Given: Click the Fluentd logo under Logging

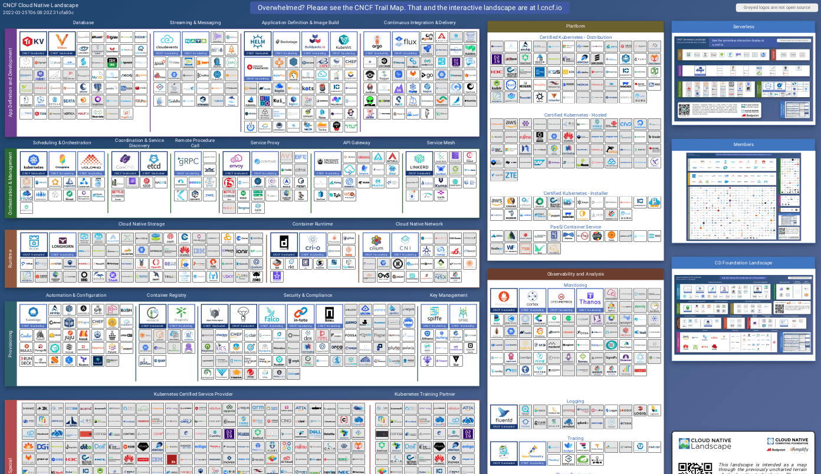Looking at the screenshot, I should click(504, 416).
